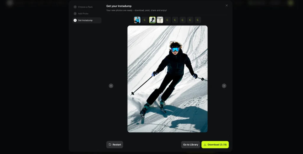Select the fifth loading thumbnail

pyautogui.click(x=167, y=20)
